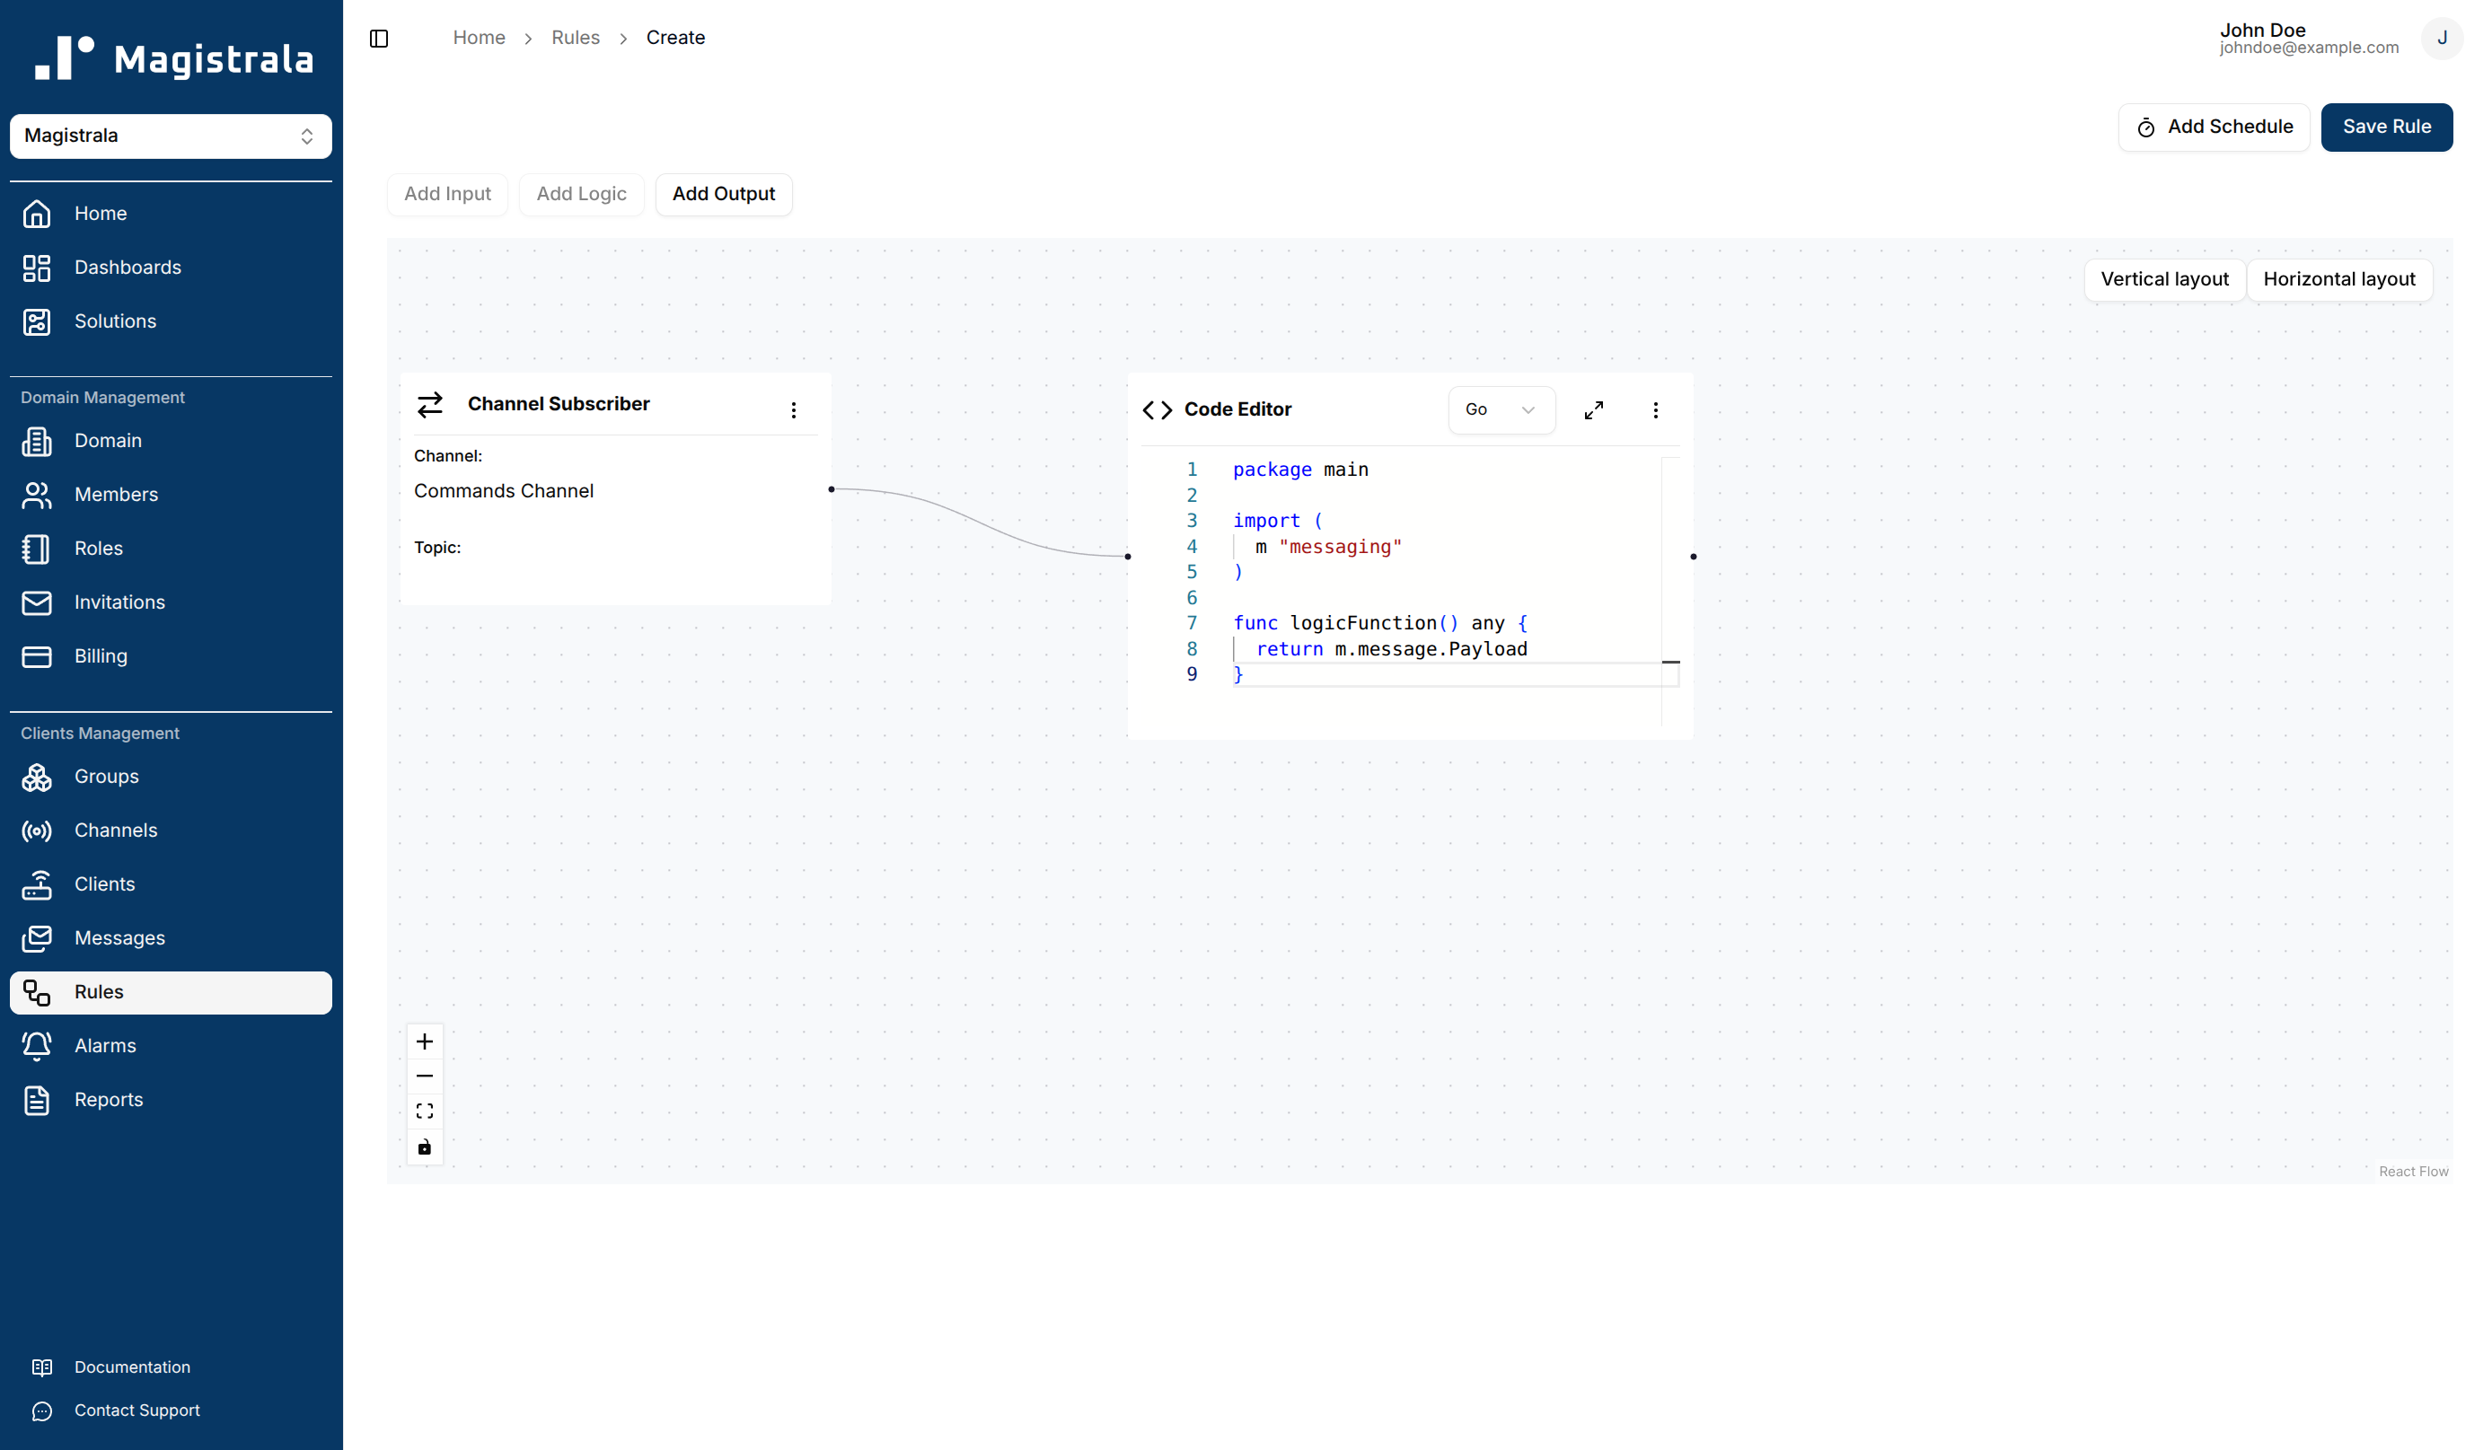The height and width of the screenshot is (1450, 2492).
Task: Click the Add Input button
Action: [447, 195]
